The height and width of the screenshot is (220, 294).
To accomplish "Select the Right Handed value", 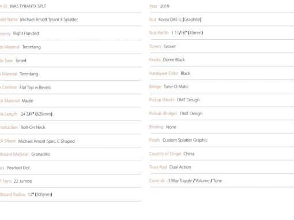I will (26, 33).
